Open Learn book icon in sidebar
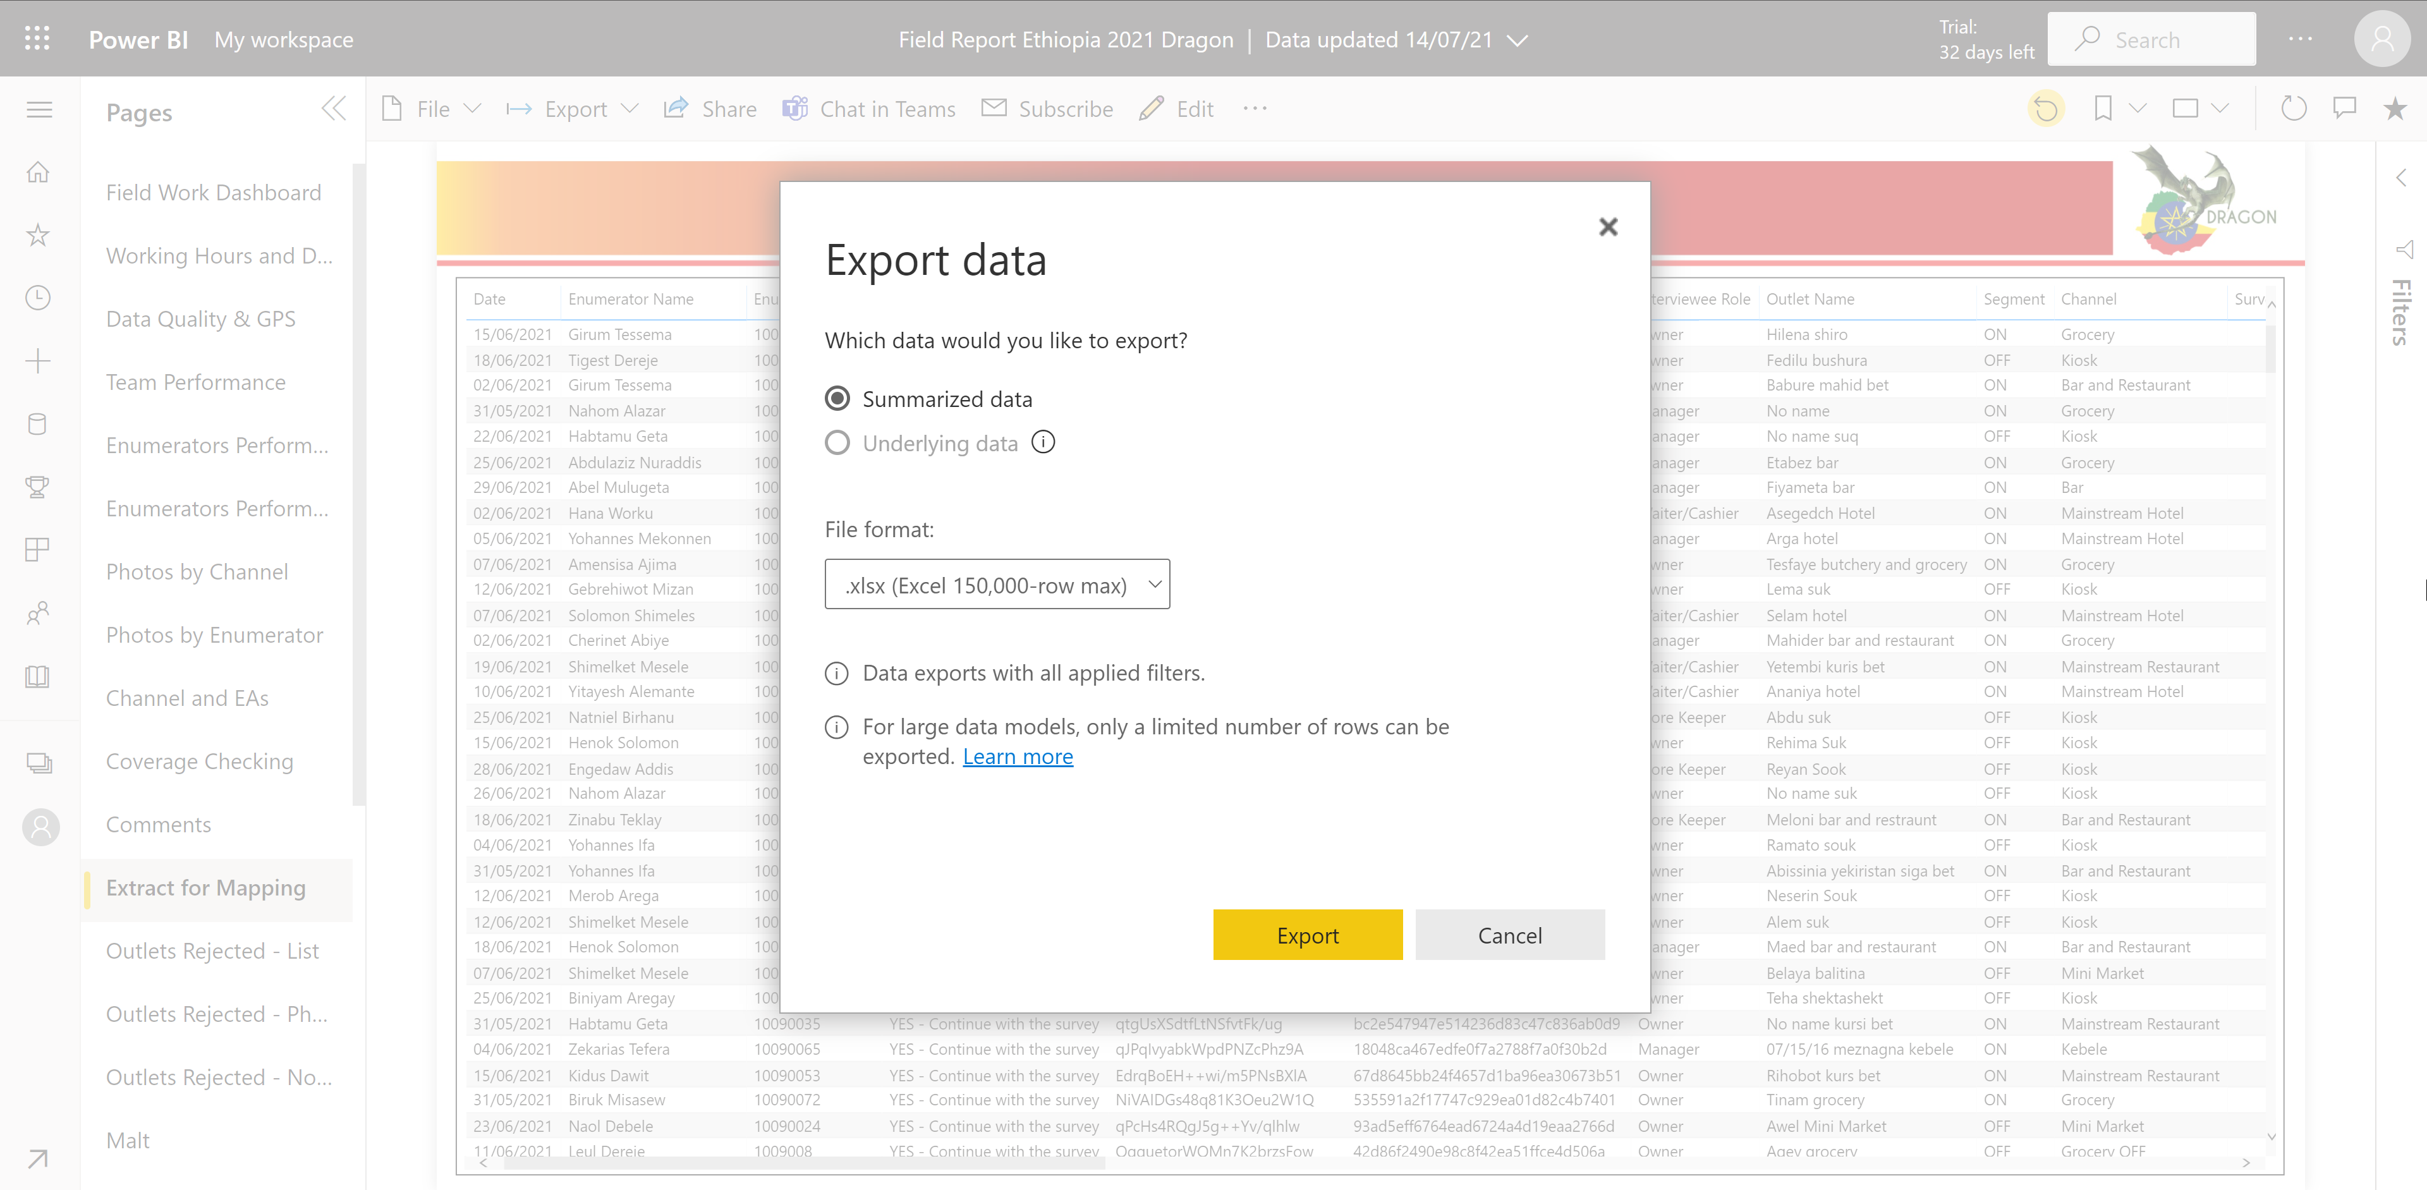2427x1190 pixels. (x=38, y=676)
